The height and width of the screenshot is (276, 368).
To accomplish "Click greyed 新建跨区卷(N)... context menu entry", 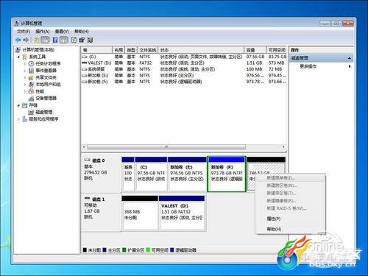I will tap(291, 185).
